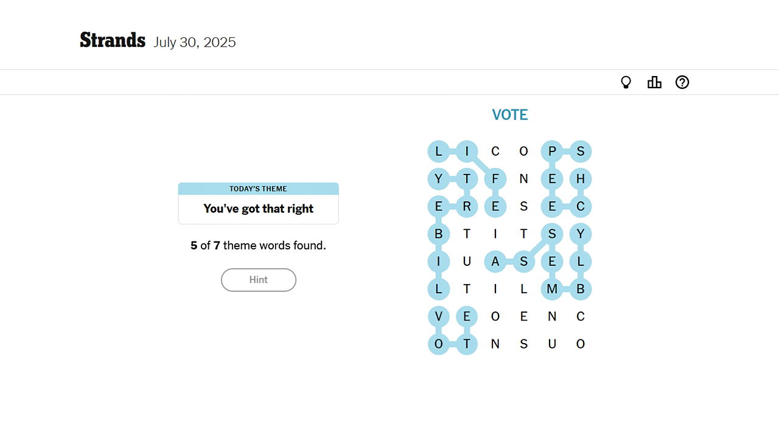The width and height of the screenshot is (779, 438).
Task: Click the Strands logo title
Action: click(113, 40)
